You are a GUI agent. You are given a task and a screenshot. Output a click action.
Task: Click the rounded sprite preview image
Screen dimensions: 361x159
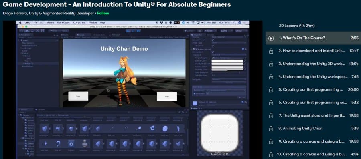click(x=219, y=133)
